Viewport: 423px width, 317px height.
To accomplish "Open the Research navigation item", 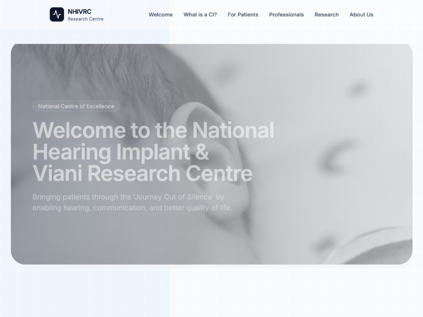I will pyautogui.click(x=326, y=15).
